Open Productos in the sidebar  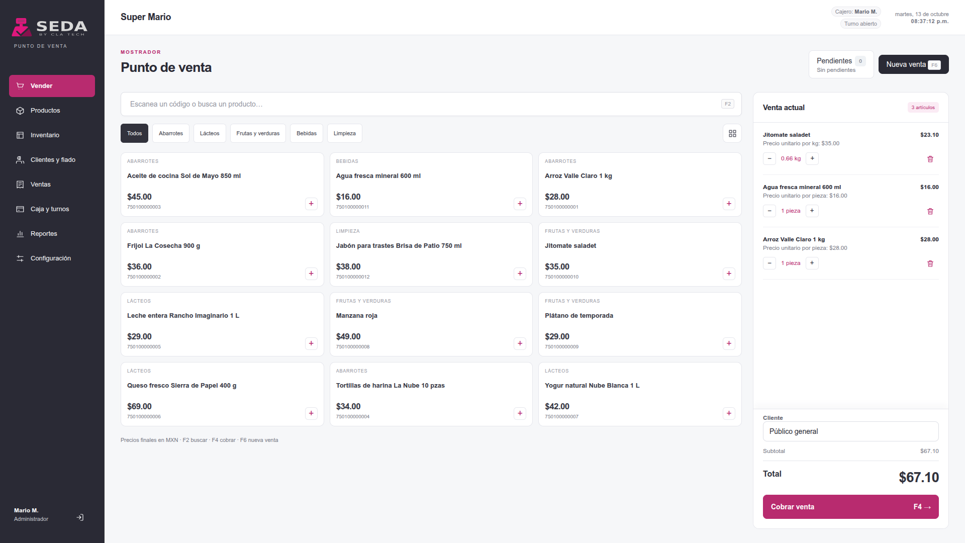pos(52,111)
